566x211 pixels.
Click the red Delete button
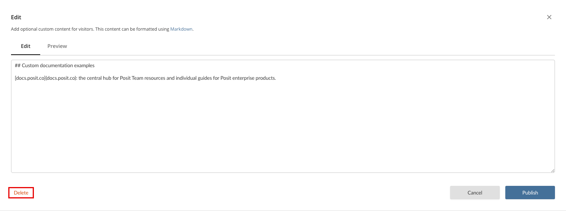tap(21, 193)
